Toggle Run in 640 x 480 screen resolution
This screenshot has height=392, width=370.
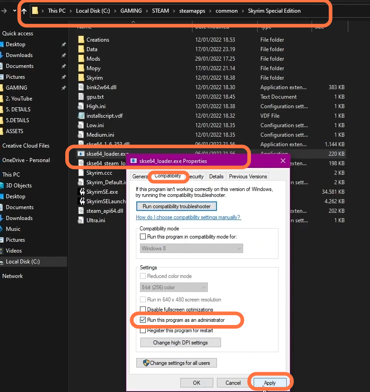[x=143, y=299]
